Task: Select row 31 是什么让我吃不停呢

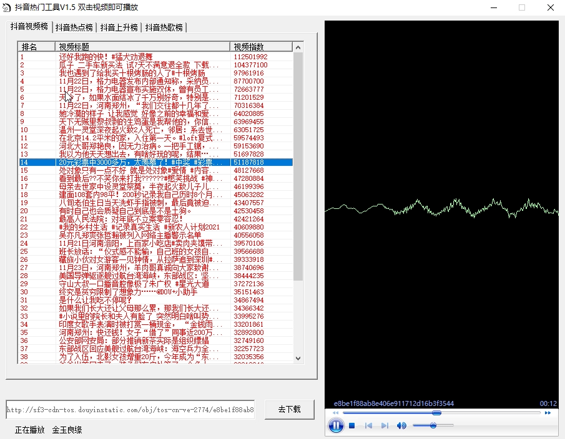Action: [155, 300]
